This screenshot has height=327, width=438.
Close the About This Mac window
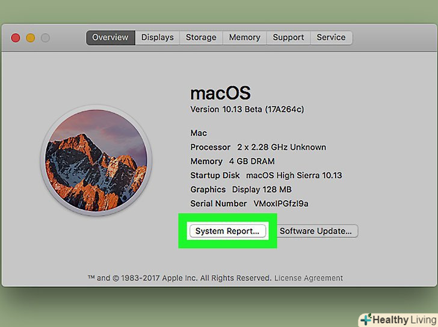pyautogui.click(x=16, y=38)
